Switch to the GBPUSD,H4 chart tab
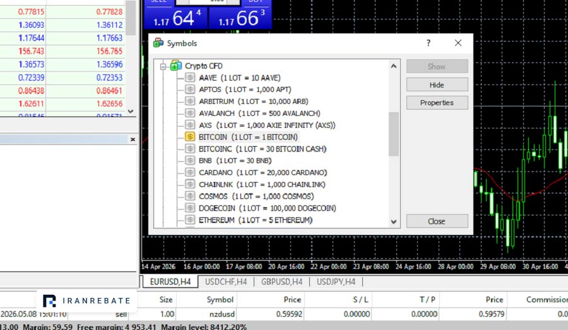Image resolution: width=568 pixels, height=330 pixels. [281, 282]
